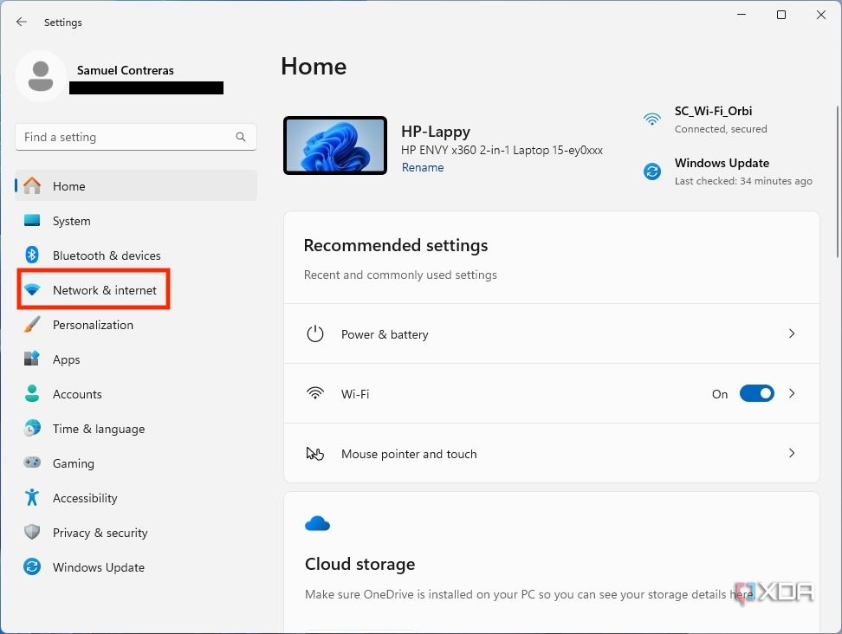The image size is (842, 634).
Task: Click the Network & internet Wi-Fi icon
Action: click(x=34, y=290)
